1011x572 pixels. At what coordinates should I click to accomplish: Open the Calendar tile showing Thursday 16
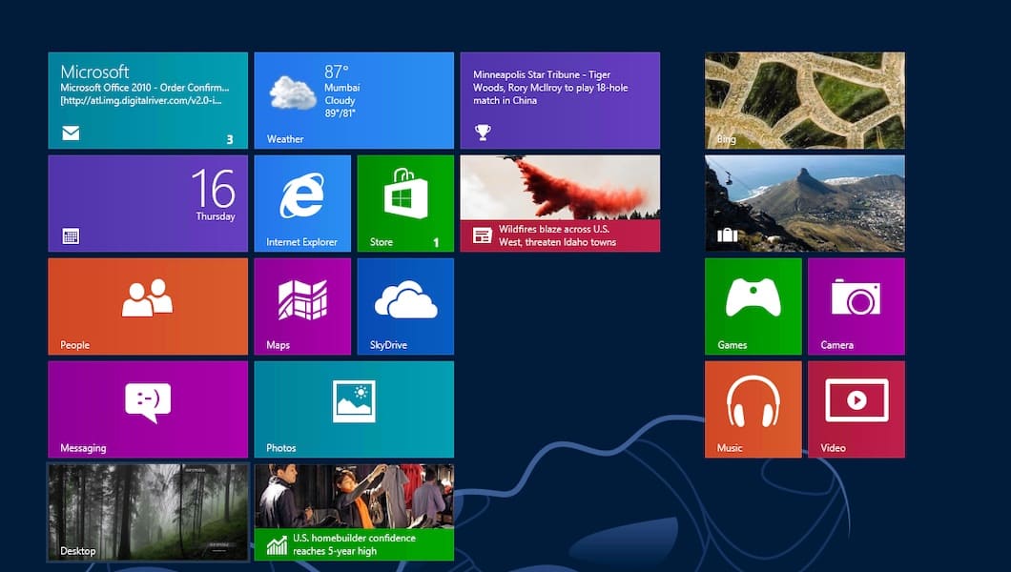pos(147,202)
